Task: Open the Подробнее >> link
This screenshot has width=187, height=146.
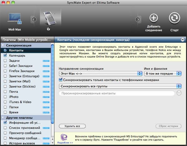Action: click(x=65, y=143)
